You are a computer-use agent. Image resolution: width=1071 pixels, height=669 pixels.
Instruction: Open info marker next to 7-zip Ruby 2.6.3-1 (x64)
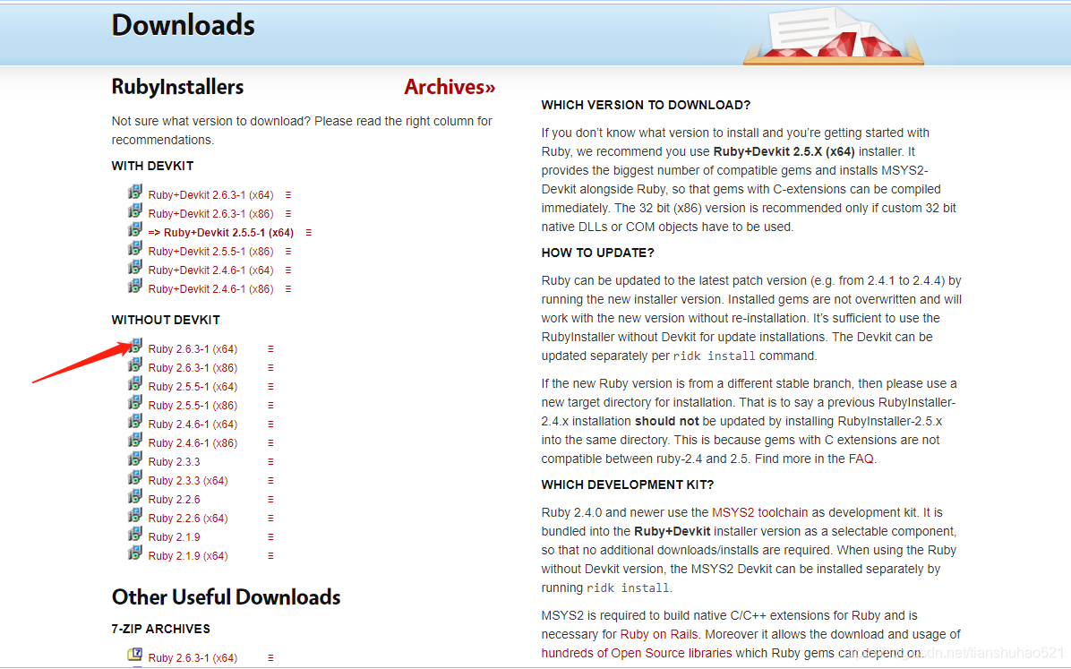tap(270, 658)
